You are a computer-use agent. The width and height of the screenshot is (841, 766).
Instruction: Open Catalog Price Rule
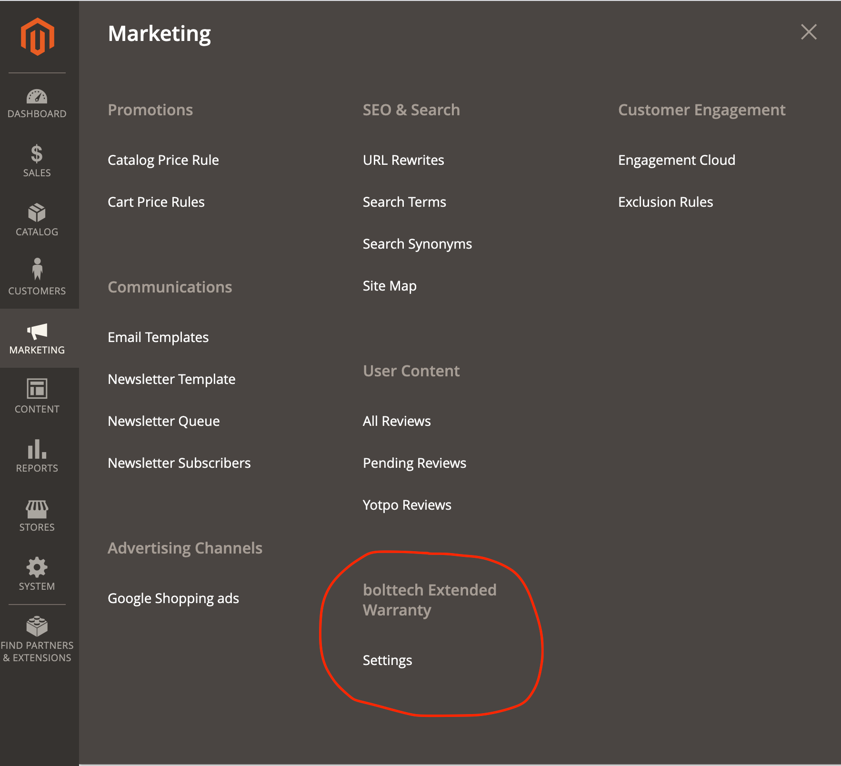pyautogui.click(x=163, y=160)
